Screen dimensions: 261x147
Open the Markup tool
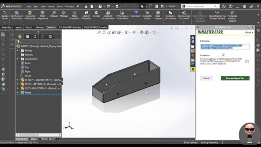tap(64, 14)
